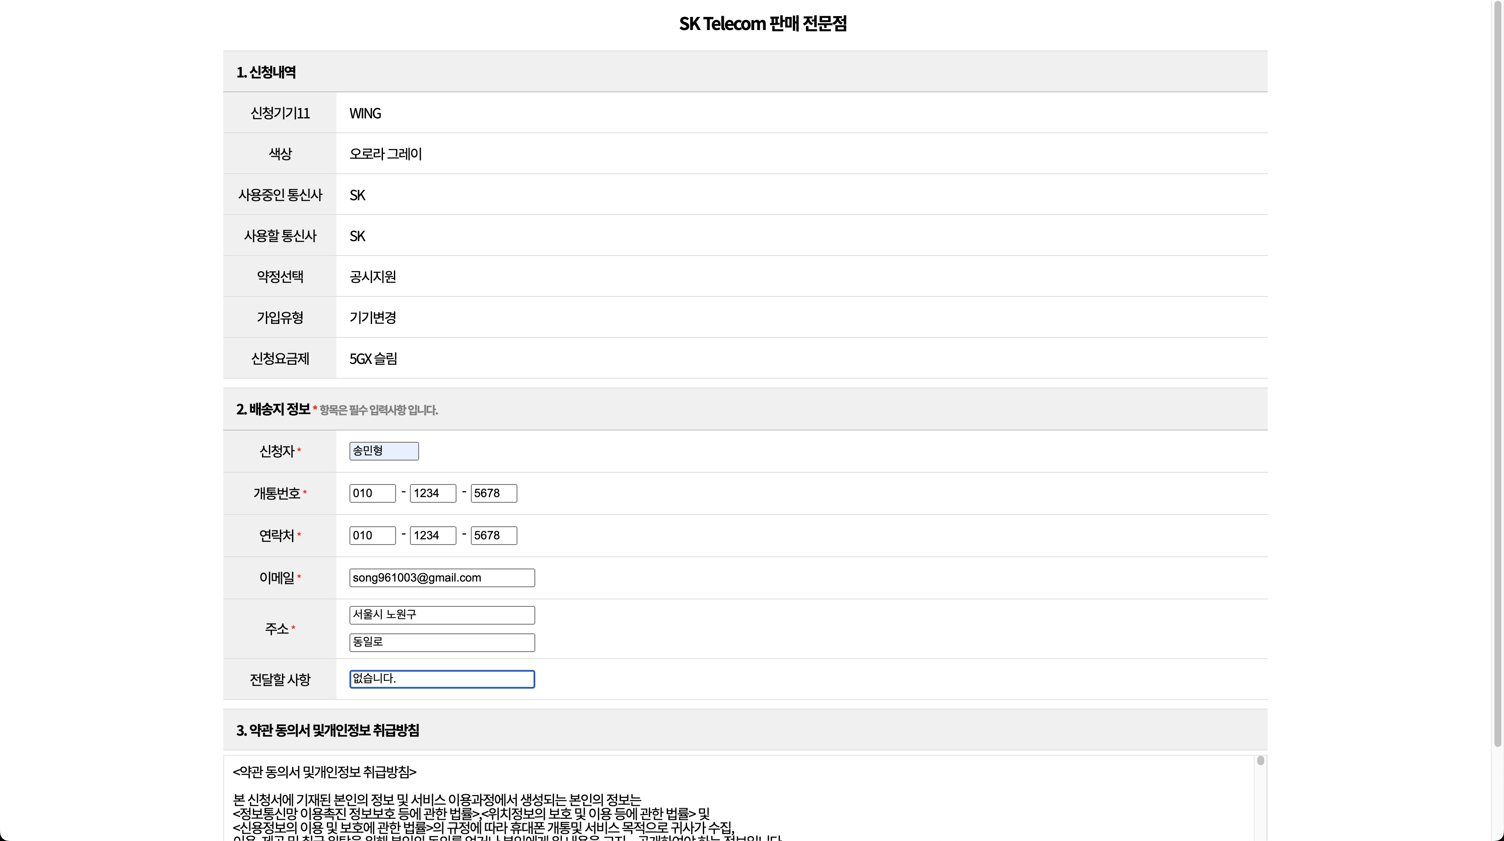Focus the address line showing 서울시 노원구
Viewport: 1504px width, 841px height.
tap(442, 614)
